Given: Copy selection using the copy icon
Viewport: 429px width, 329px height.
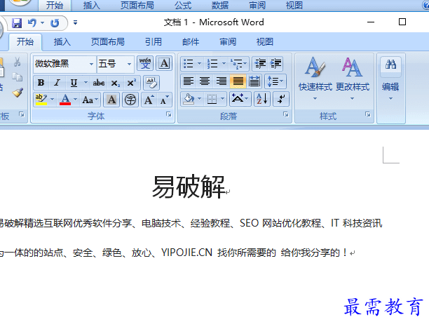Looking at the screenshot, I should click(18, 77).
